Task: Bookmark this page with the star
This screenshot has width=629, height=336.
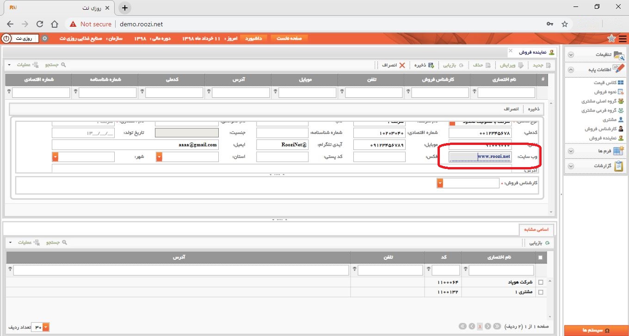Action: coord(564,24)
